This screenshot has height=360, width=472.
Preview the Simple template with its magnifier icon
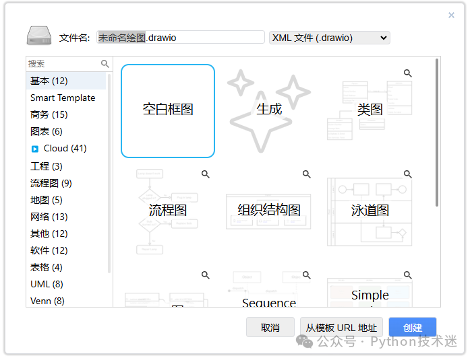(x=407, y=275)
